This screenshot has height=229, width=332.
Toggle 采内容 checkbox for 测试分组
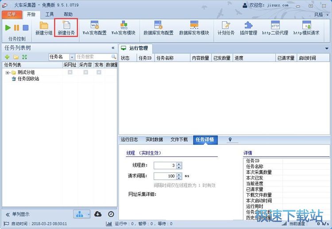pos(85,72)
